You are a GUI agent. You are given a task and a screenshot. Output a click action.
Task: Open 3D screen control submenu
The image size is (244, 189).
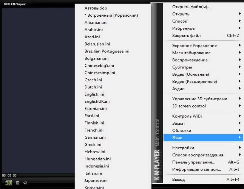pos(203,106)
